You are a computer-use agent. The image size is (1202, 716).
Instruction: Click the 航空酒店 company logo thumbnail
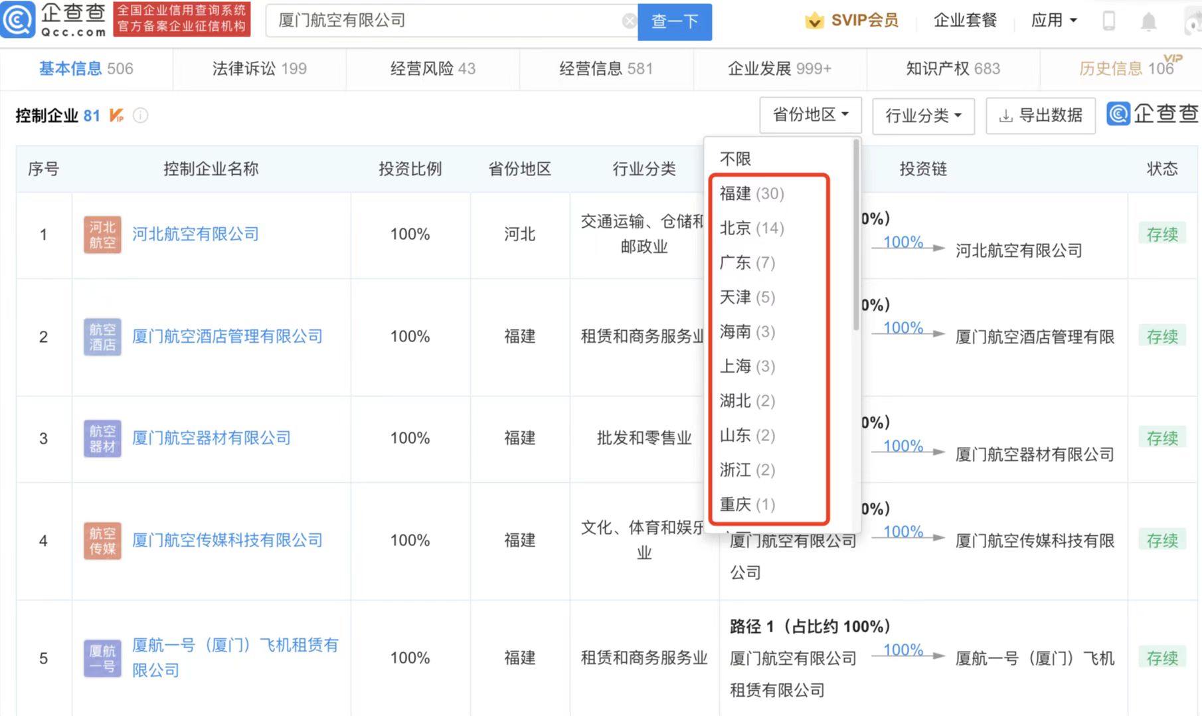(102, 337)
